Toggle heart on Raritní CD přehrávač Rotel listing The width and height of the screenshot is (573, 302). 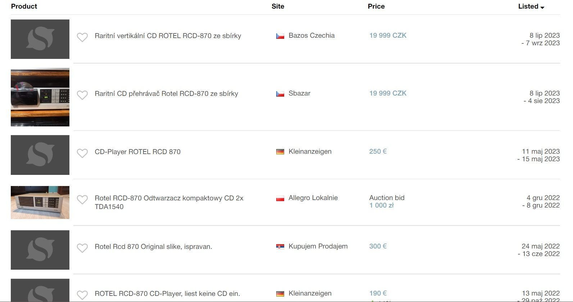coord(82,95)
